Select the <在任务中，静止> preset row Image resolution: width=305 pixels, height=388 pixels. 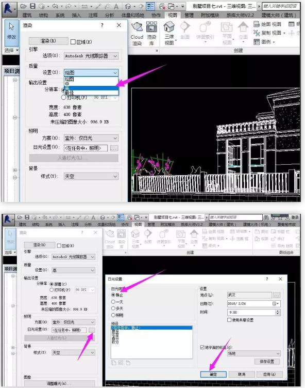(151, 328)
